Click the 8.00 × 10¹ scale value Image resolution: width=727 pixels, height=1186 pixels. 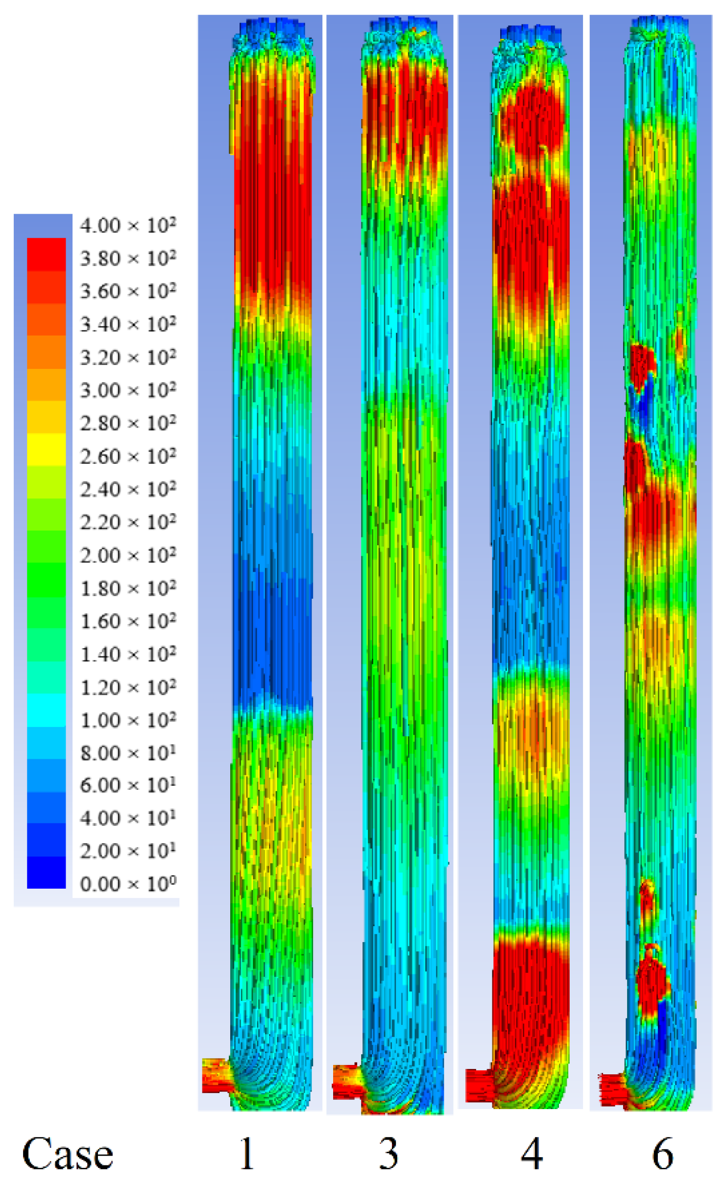pos(128,752)
